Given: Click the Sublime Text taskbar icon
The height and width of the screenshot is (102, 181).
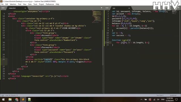Looking at the screenshot, I should 23,99.
